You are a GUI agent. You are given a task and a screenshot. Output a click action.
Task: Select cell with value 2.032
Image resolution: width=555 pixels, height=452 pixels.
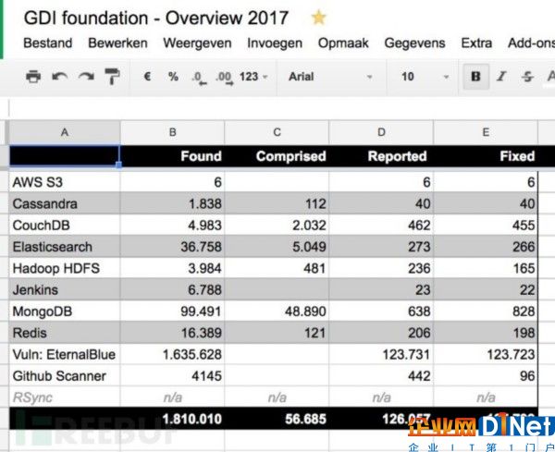(277, 226)
